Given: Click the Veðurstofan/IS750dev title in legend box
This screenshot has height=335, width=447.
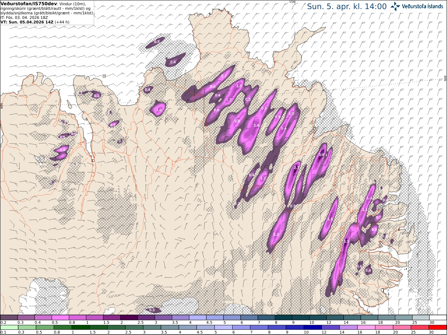Looking at the screenshot, I should [x=29, y=3].
